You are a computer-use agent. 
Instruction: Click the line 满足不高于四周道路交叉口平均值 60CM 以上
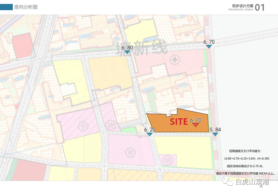point(245,173)
